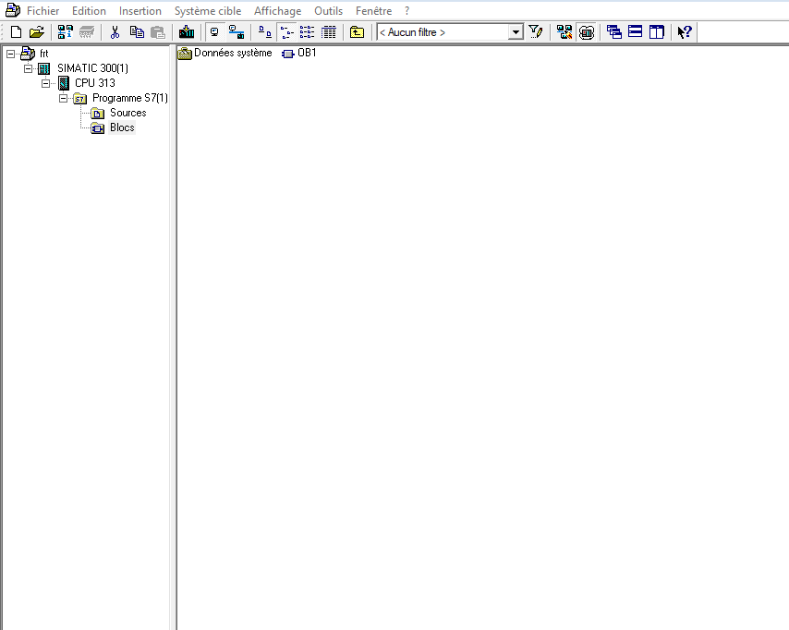789x630 pixels.
Task: Click inside the 'Aucun filtre' filter field
Action: coord(443,32)
